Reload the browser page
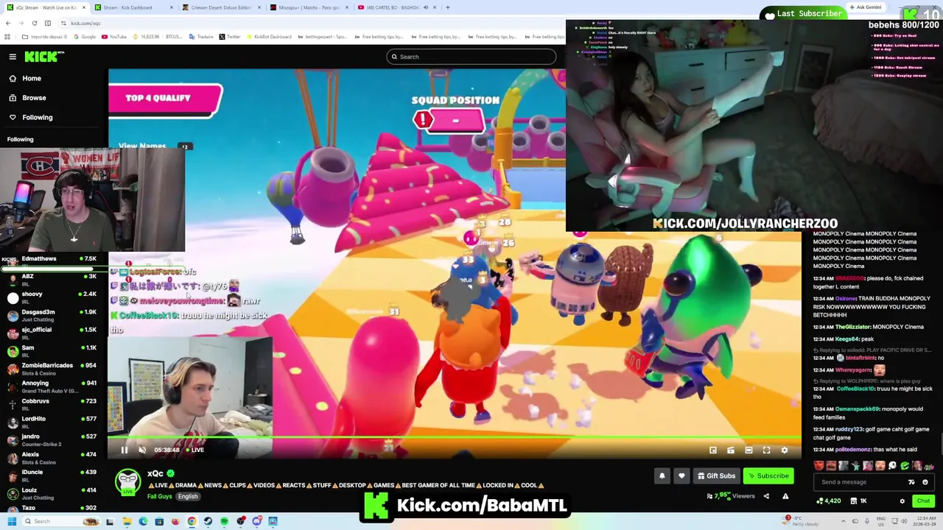 coord(34,23)
